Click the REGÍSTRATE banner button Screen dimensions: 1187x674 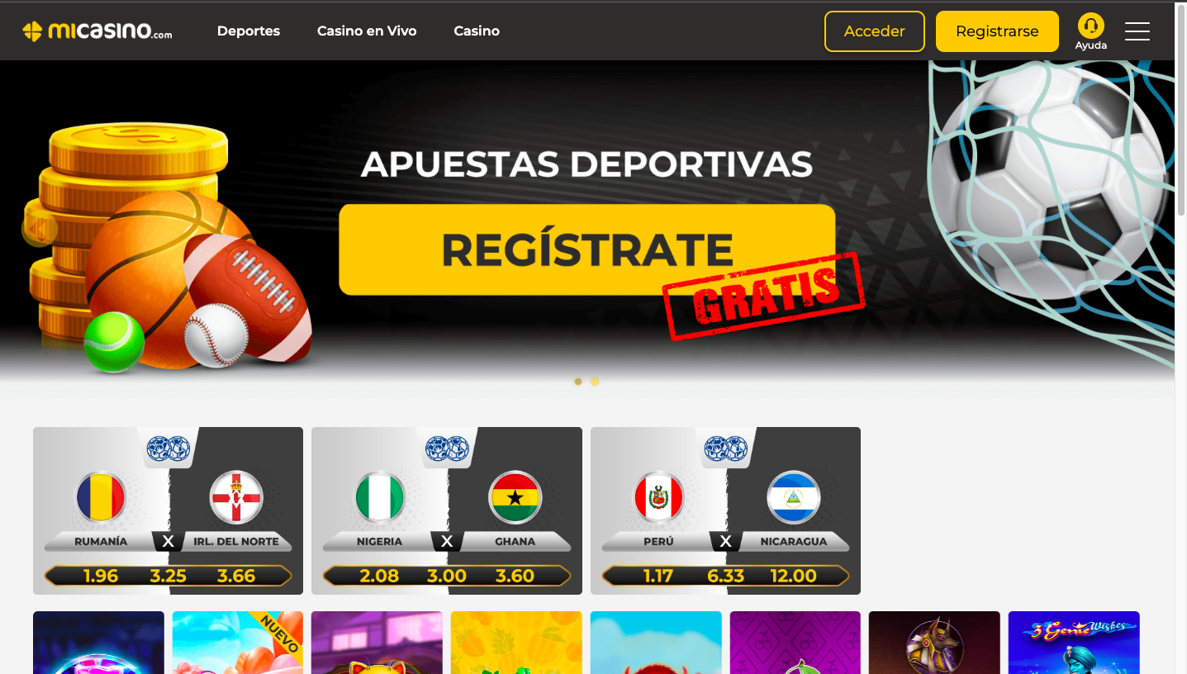(587, 249)
